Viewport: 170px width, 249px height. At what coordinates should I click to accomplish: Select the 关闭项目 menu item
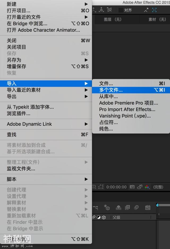[x=46, y=47]
